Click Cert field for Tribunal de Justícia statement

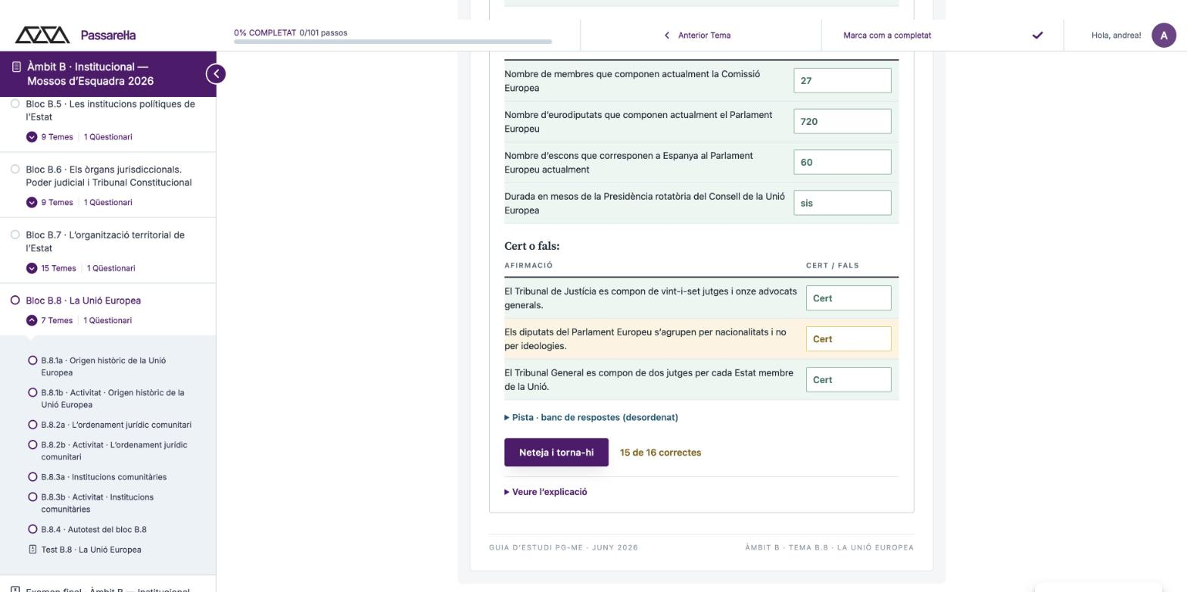(849, 298)
